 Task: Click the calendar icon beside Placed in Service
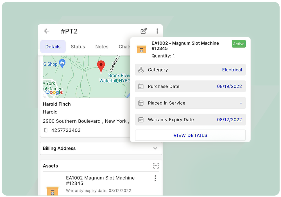(141, 103)
